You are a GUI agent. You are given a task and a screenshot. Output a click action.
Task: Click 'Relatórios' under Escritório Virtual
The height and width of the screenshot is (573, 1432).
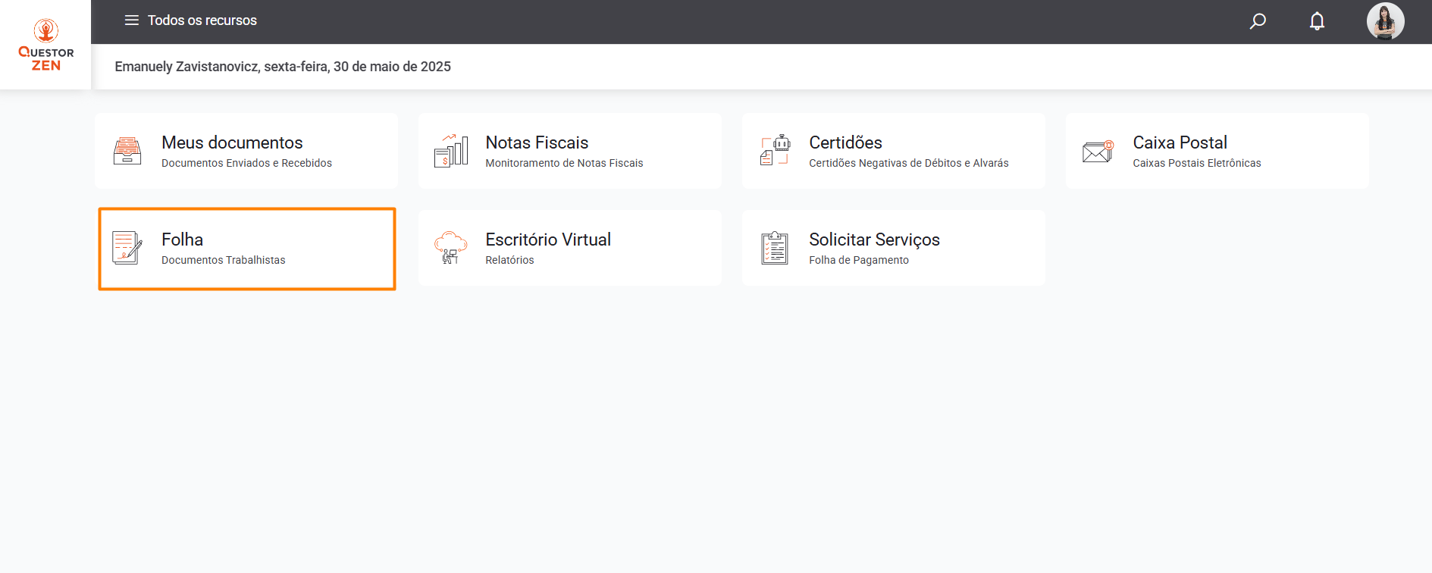(x=509, y=260)
